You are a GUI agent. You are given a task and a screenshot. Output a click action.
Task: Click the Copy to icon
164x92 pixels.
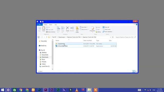click(x=63, y=28)
